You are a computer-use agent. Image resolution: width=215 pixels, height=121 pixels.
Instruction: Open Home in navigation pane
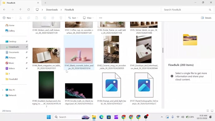(x=11, y=25)
